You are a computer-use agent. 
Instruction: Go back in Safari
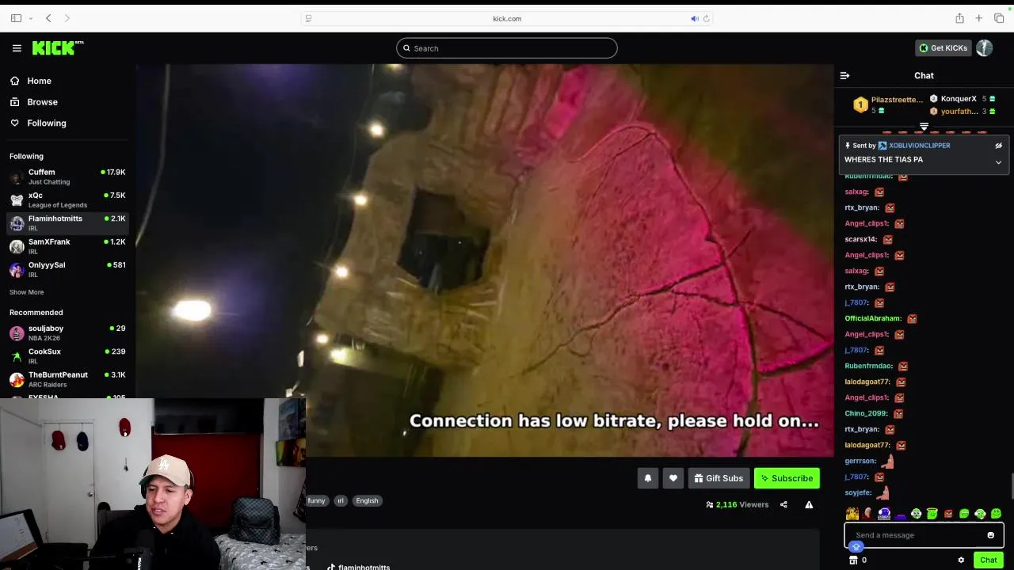[48, 18]
